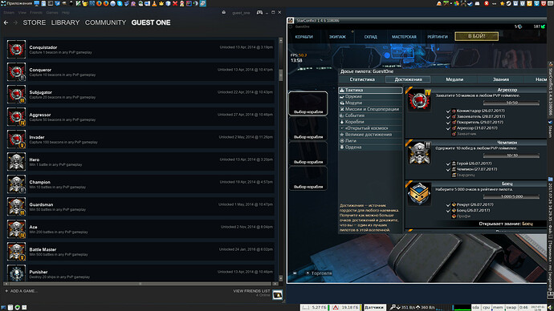This screenshot has height=311, width=554.
Task: Click the Punisher achievement icon
Action: coord(16,273)
